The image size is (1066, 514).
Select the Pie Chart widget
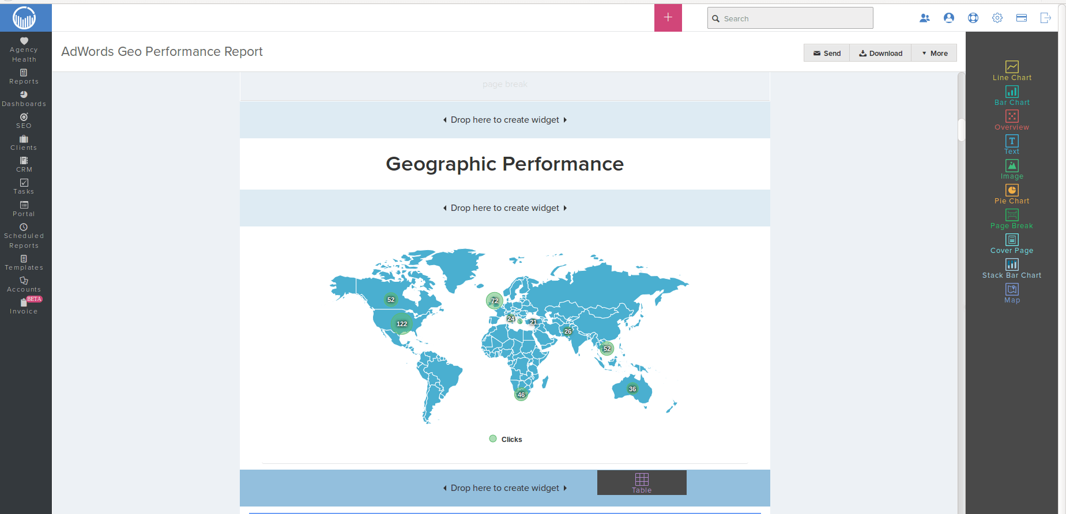tap(1012, 194)
